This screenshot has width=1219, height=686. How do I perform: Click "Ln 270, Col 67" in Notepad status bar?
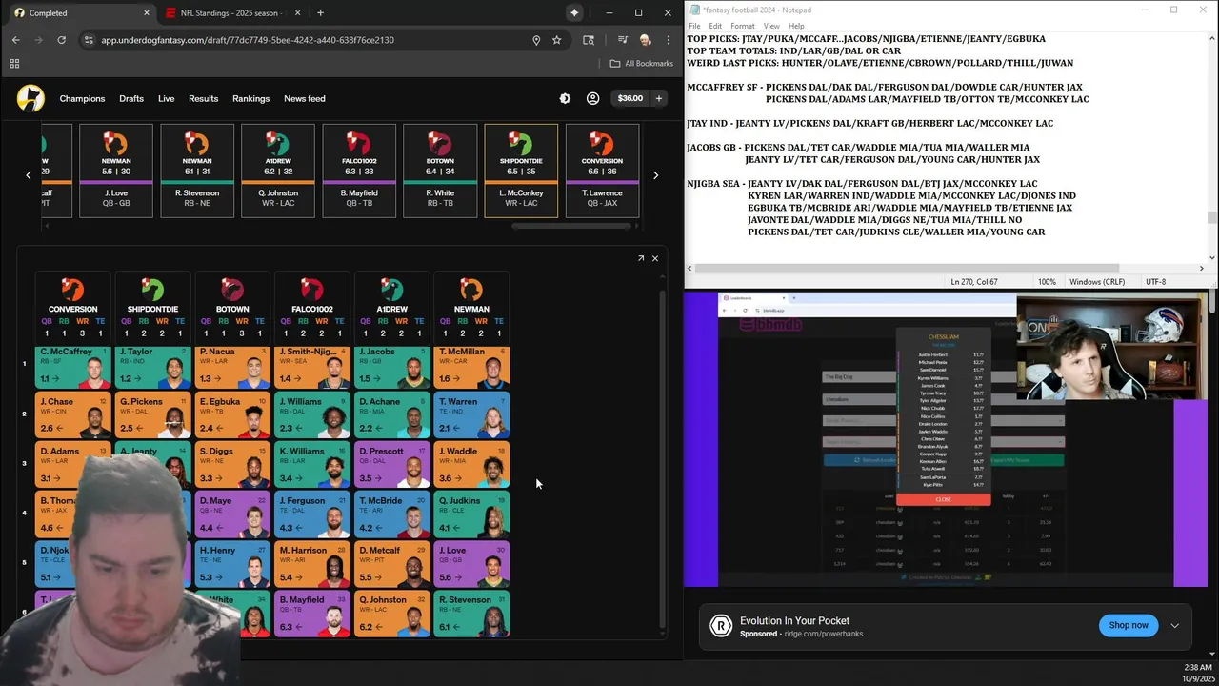973,282
